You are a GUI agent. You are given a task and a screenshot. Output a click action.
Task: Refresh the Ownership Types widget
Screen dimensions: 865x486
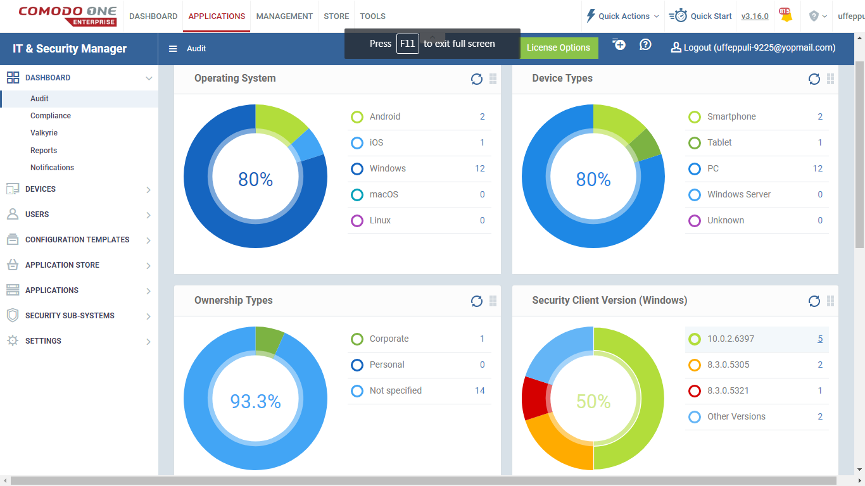point(476,301)
